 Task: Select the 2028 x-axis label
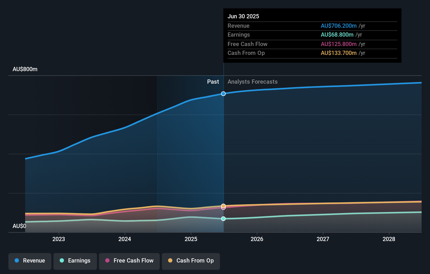(389, 239)
